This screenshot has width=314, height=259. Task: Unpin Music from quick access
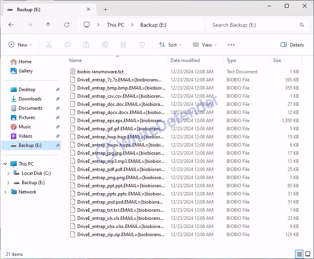(x=58, y=127)
